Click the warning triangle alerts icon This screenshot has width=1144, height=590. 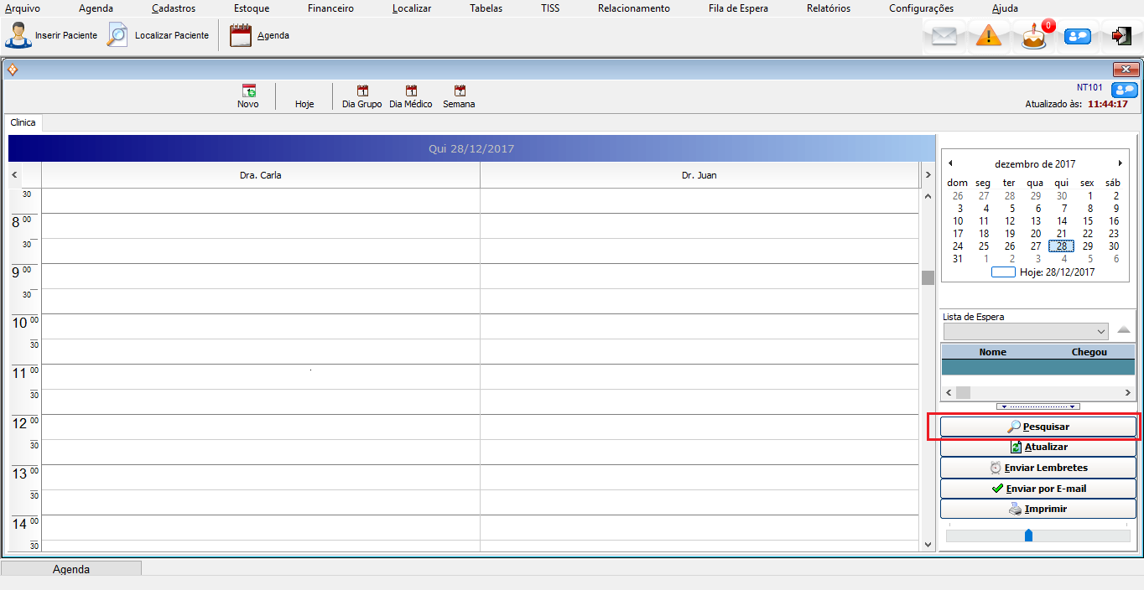click(989, 37)
